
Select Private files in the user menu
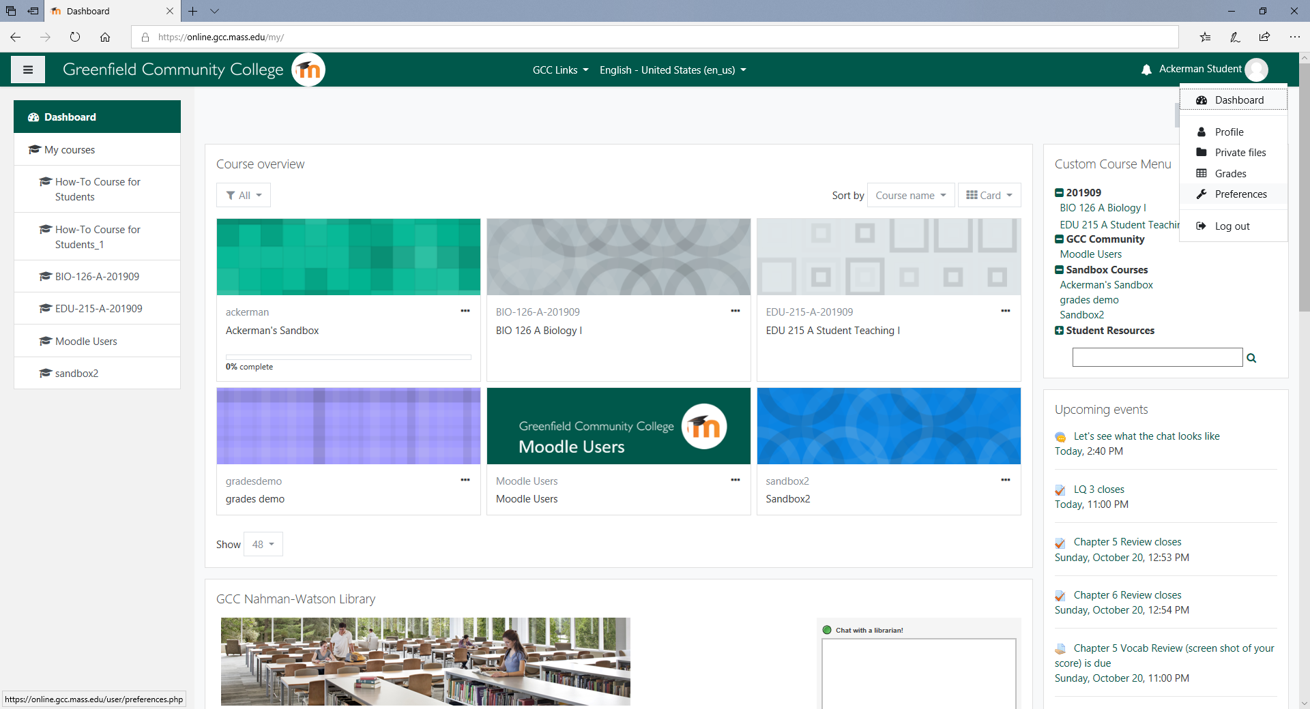(1234, 153)
